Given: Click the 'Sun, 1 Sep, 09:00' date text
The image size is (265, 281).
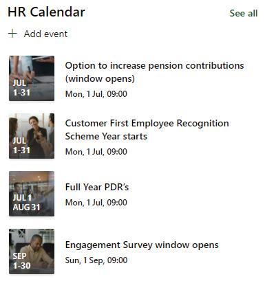Looking at the screenshot, I should [x=96, y=260].
